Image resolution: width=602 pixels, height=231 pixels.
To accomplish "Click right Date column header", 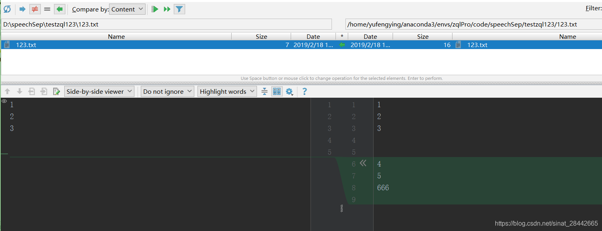I will click(370, 36).
